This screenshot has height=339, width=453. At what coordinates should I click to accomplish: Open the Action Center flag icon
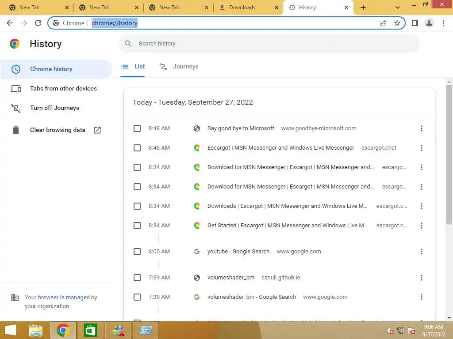coord(411,331)
